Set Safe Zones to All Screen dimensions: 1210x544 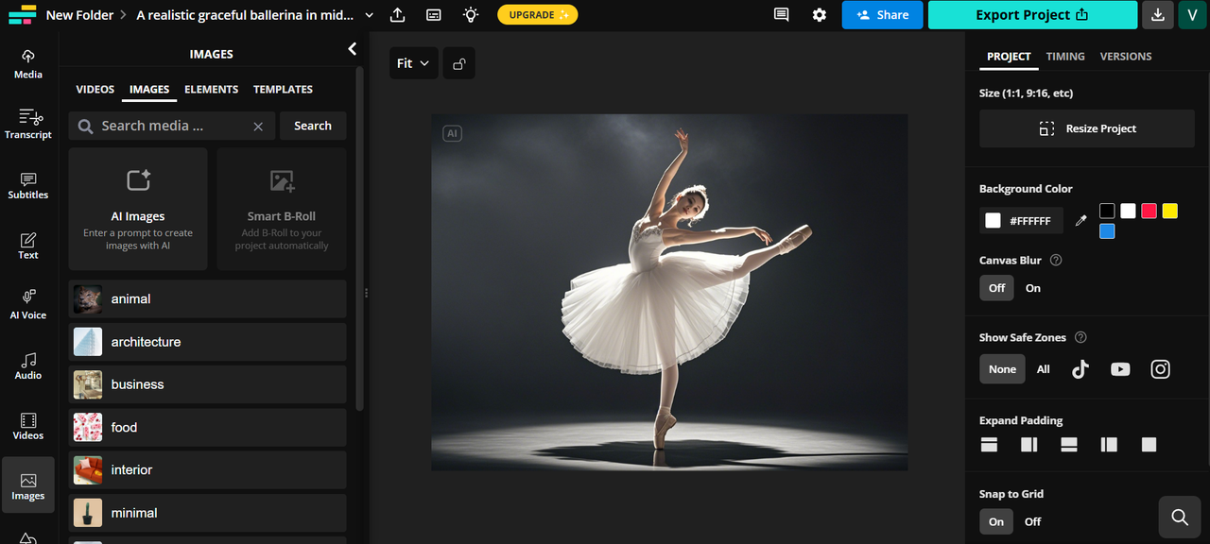point(1043,369)
